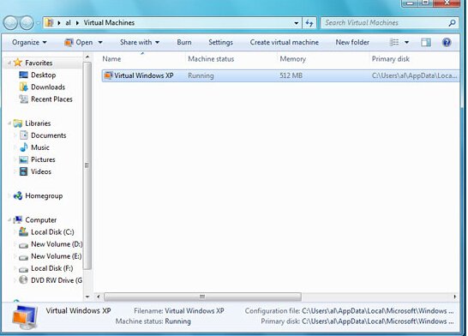Click the Virtual Windows XP file icon
This screenshot has height=336, width=468.
coord(108,75)
